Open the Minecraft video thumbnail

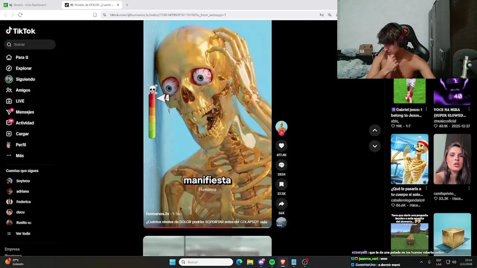point(410,234)
